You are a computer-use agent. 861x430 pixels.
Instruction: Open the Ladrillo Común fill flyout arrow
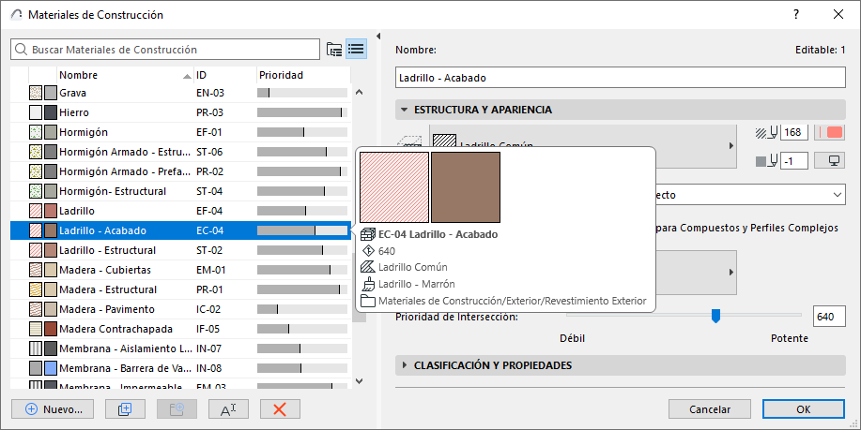730,146
